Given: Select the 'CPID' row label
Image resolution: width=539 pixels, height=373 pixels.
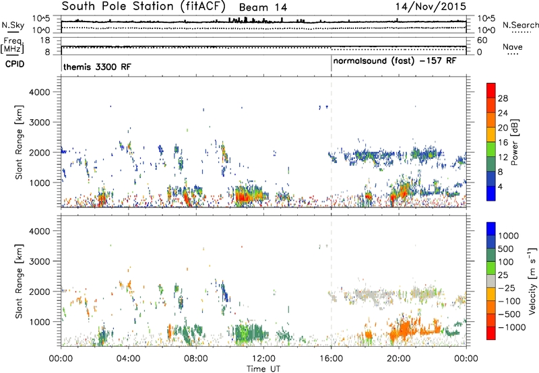Looking at the screenshot, I should (15, 64).
